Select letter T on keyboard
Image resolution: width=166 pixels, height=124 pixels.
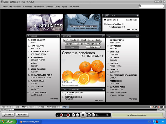pyautogui.click(x=80, y=44)
